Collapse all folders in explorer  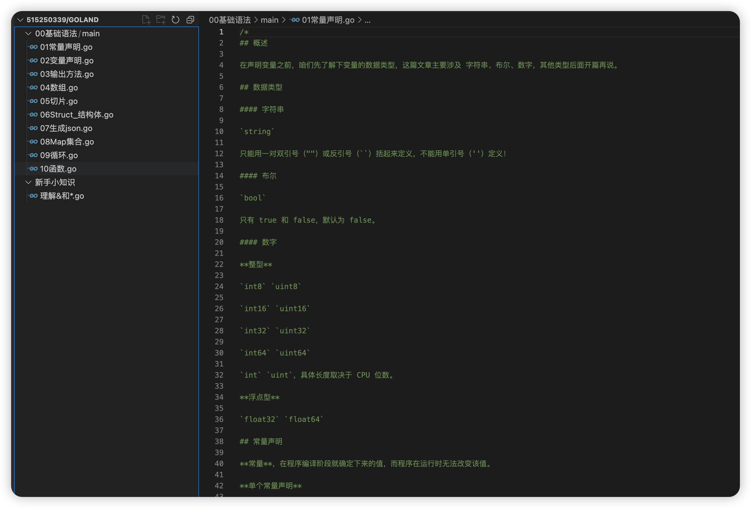[190, 20]
